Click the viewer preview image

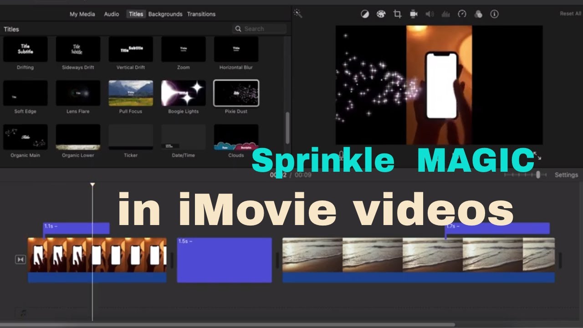coord(439,85)
